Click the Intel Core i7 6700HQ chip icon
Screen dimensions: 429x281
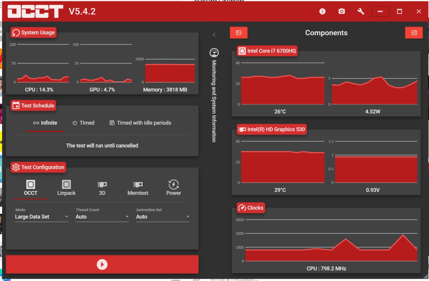(242, 51)
